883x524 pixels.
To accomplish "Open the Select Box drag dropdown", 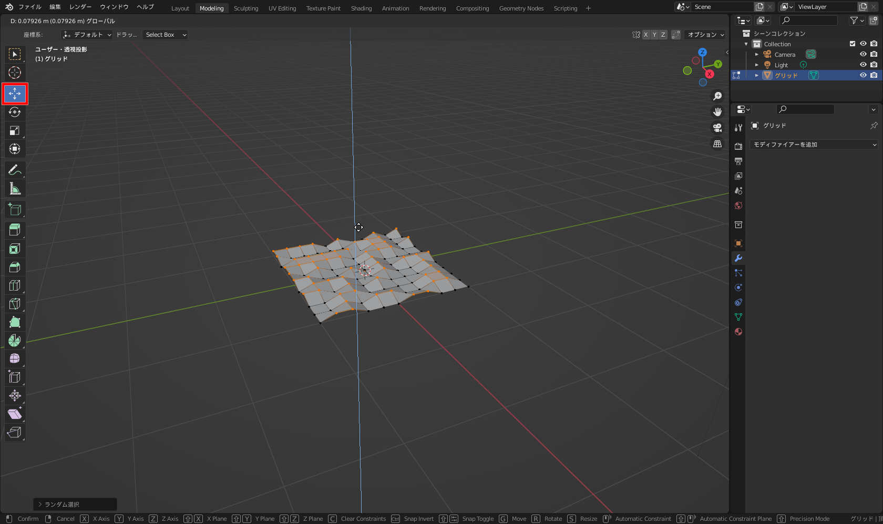I will (165, 35).
